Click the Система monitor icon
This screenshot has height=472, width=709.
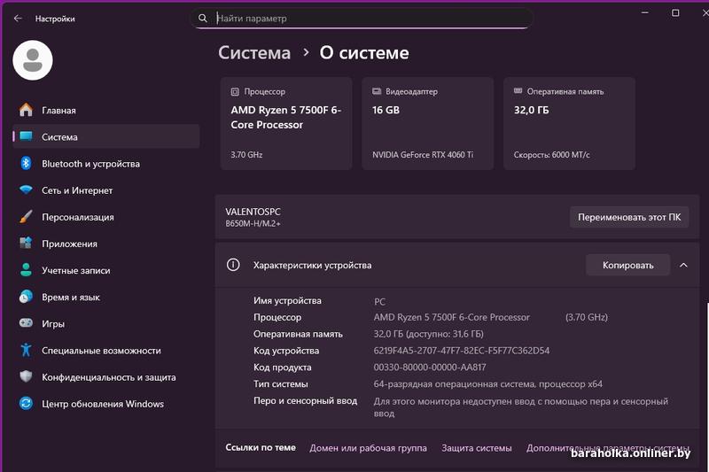(26, 136)
